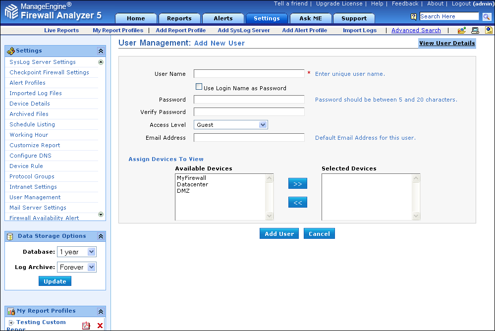
Task: Expand the Testing Custom Report tree node
Action: [x=11, y=323]
